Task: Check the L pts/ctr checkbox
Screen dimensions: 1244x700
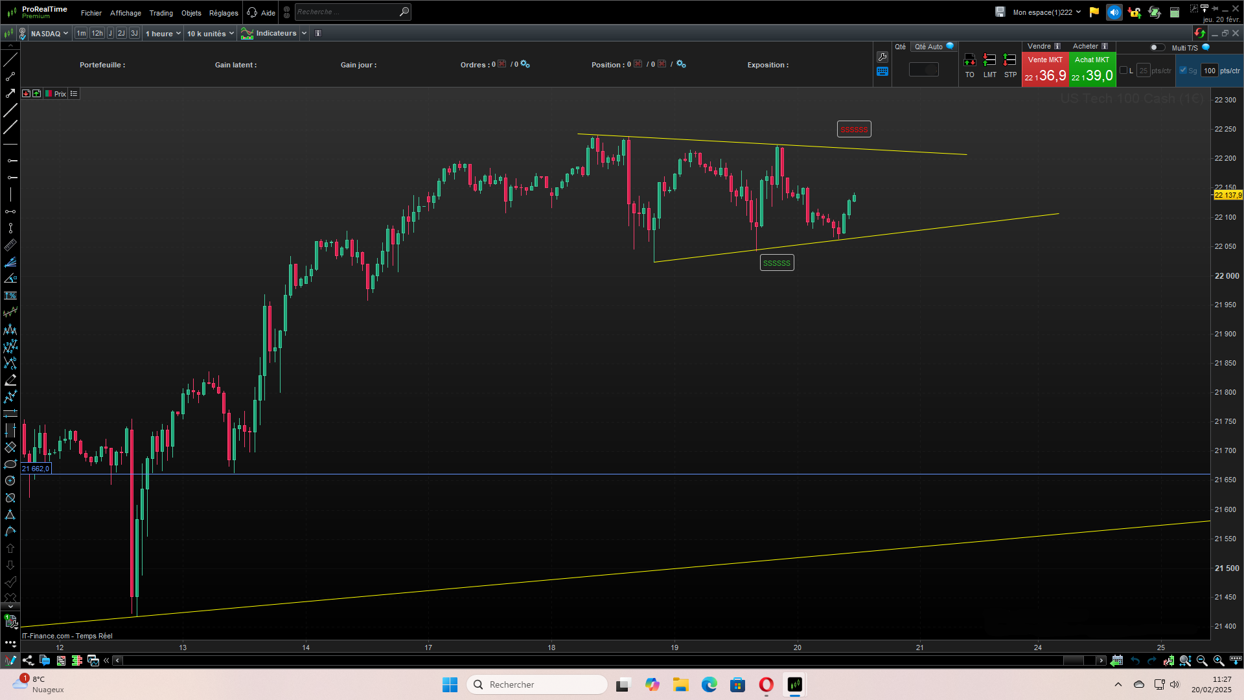Action: click(1123, 71)
